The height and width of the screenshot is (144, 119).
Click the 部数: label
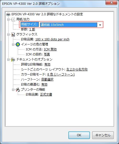coord(25,29)
